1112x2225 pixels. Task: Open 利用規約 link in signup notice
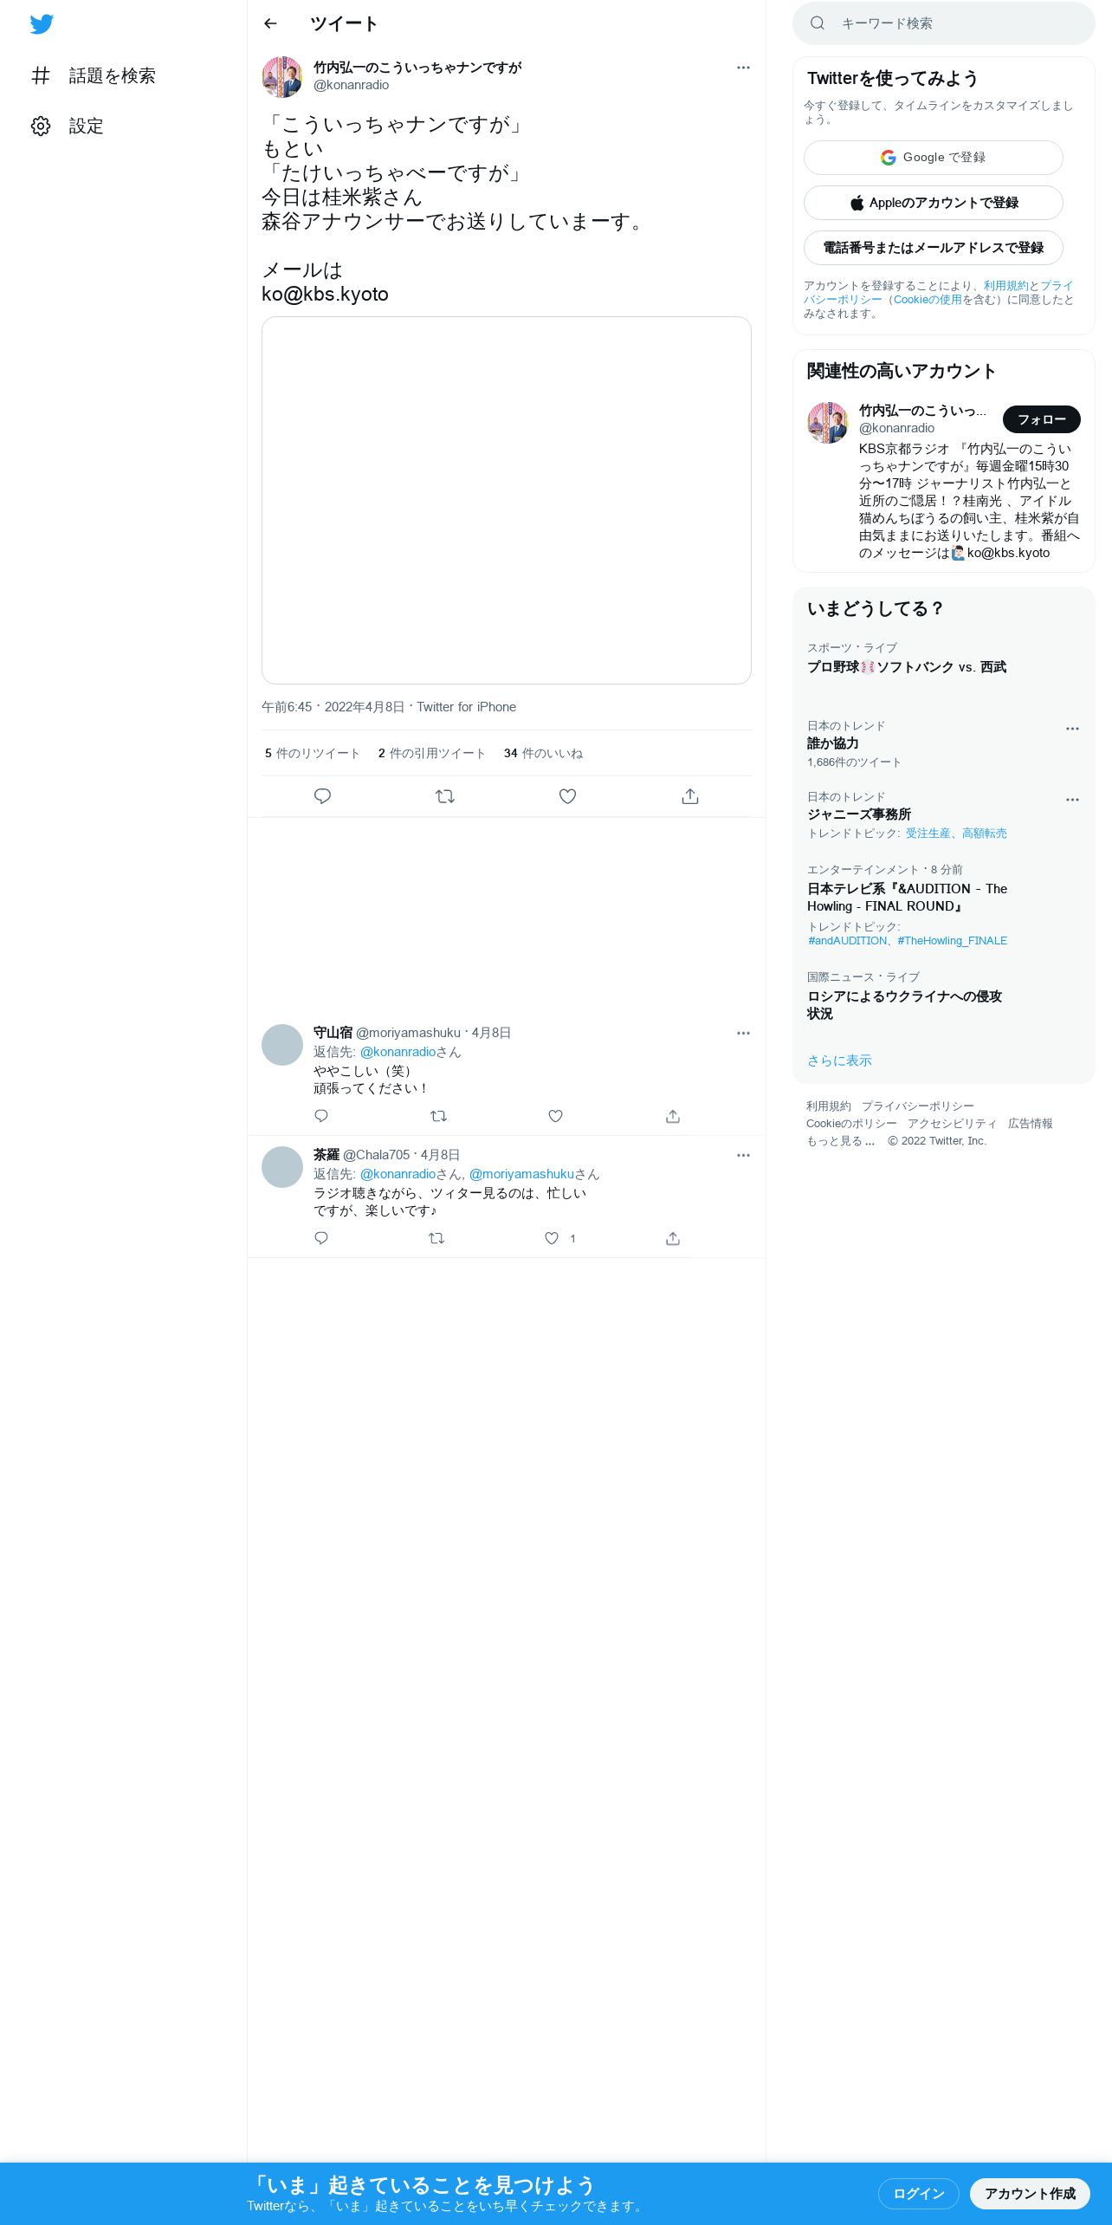coord(1005,286)
